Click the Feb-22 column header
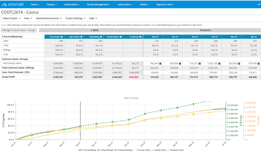The image size is (261, 153). [x=212, y=37]
